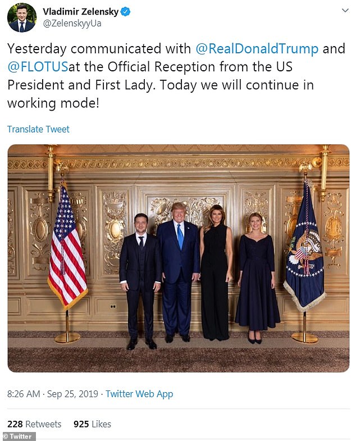This screenshot has width=356, height=441.
Task: Open the tweet options chevron menu
Action: 344,11
